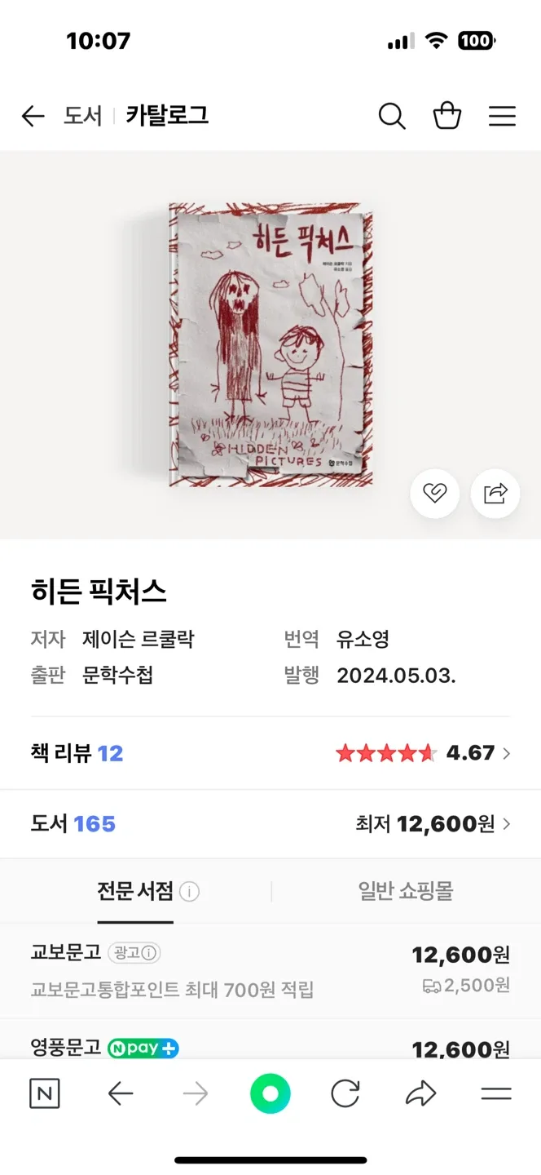Select the 전문 서점 tab
Viewport: 541px width, 1175px height.
tap(135, 891)
